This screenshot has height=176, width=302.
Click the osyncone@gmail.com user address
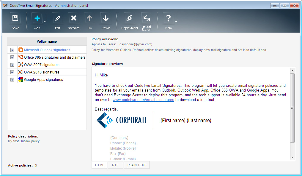tap(136, 44)
